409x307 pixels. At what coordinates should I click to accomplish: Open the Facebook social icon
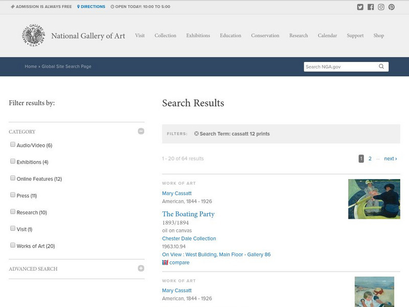coord(370,7)
